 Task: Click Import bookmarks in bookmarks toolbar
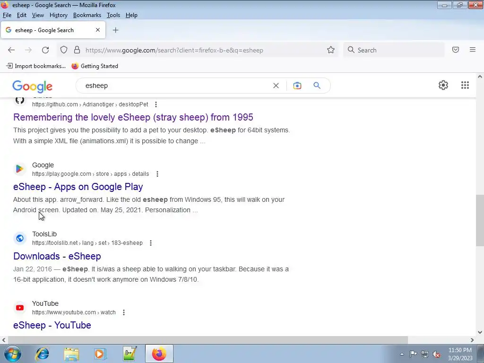click(x=36, y=66)
